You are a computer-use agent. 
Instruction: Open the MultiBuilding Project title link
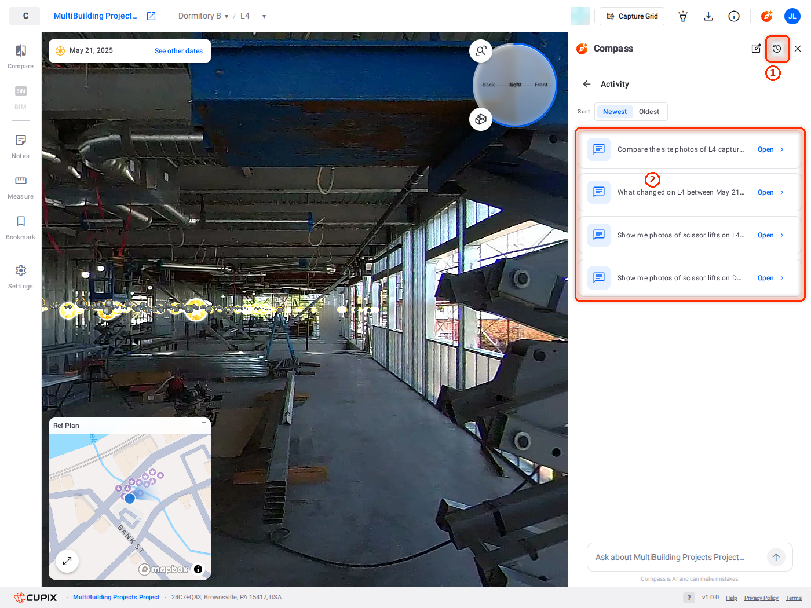click(96, 16)
